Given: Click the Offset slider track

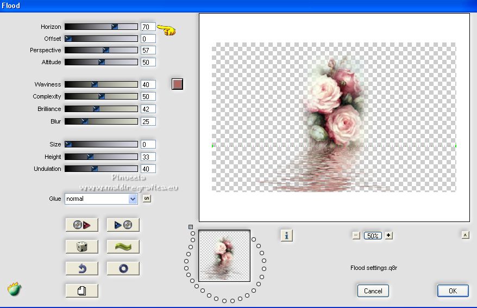Looking at the screenshot, I should click(x=101, y=39).
